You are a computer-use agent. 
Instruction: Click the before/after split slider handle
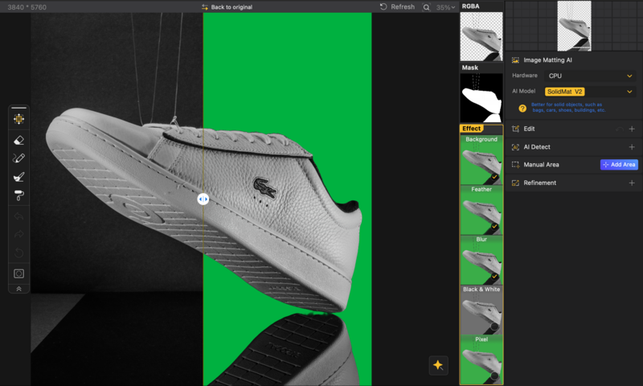pyautogui.click(x=203, y=199)
